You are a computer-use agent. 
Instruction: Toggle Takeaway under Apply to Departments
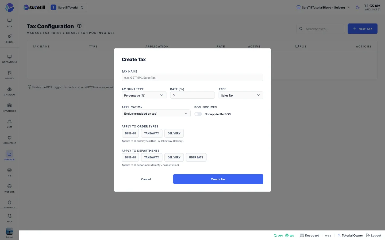(x=152, y=157)
